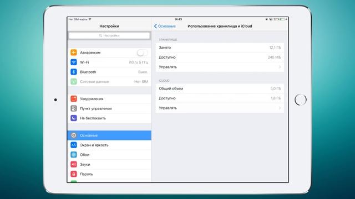Image resolution: width=355 pixels, height=199 pixels.
Task: Tap the Выкл. value next to Bluetooth
Action: pos(143,72)
